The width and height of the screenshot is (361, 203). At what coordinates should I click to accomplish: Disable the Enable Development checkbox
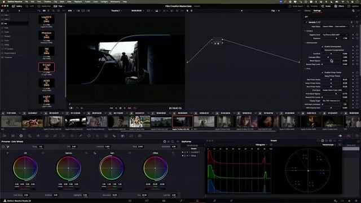coord(323,46)
